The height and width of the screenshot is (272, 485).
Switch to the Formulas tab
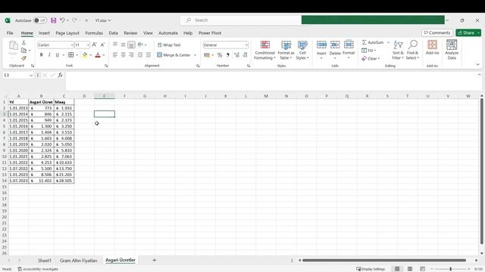pos(94,33)
